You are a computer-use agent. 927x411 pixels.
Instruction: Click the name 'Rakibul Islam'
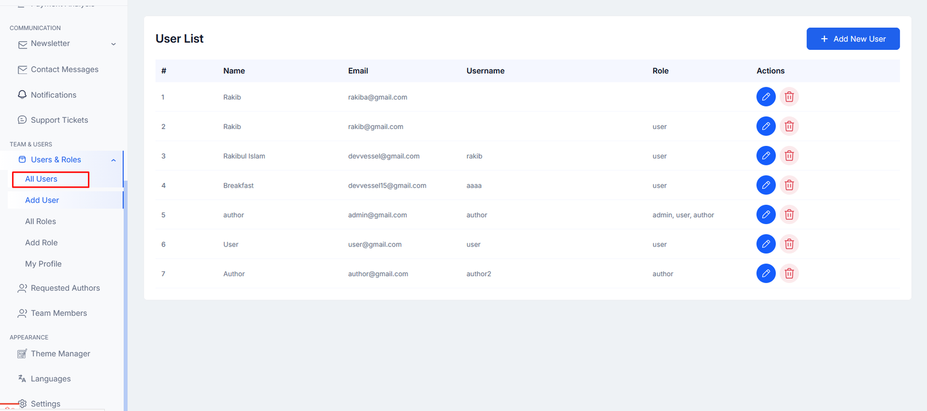pos(244,156)
